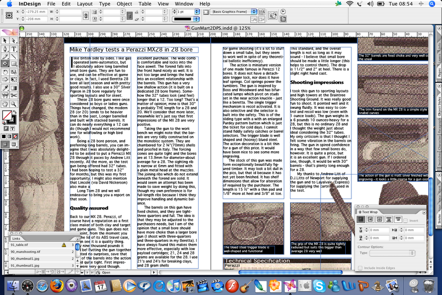
Task: Open the Type menu
Action: pos(104,4)
